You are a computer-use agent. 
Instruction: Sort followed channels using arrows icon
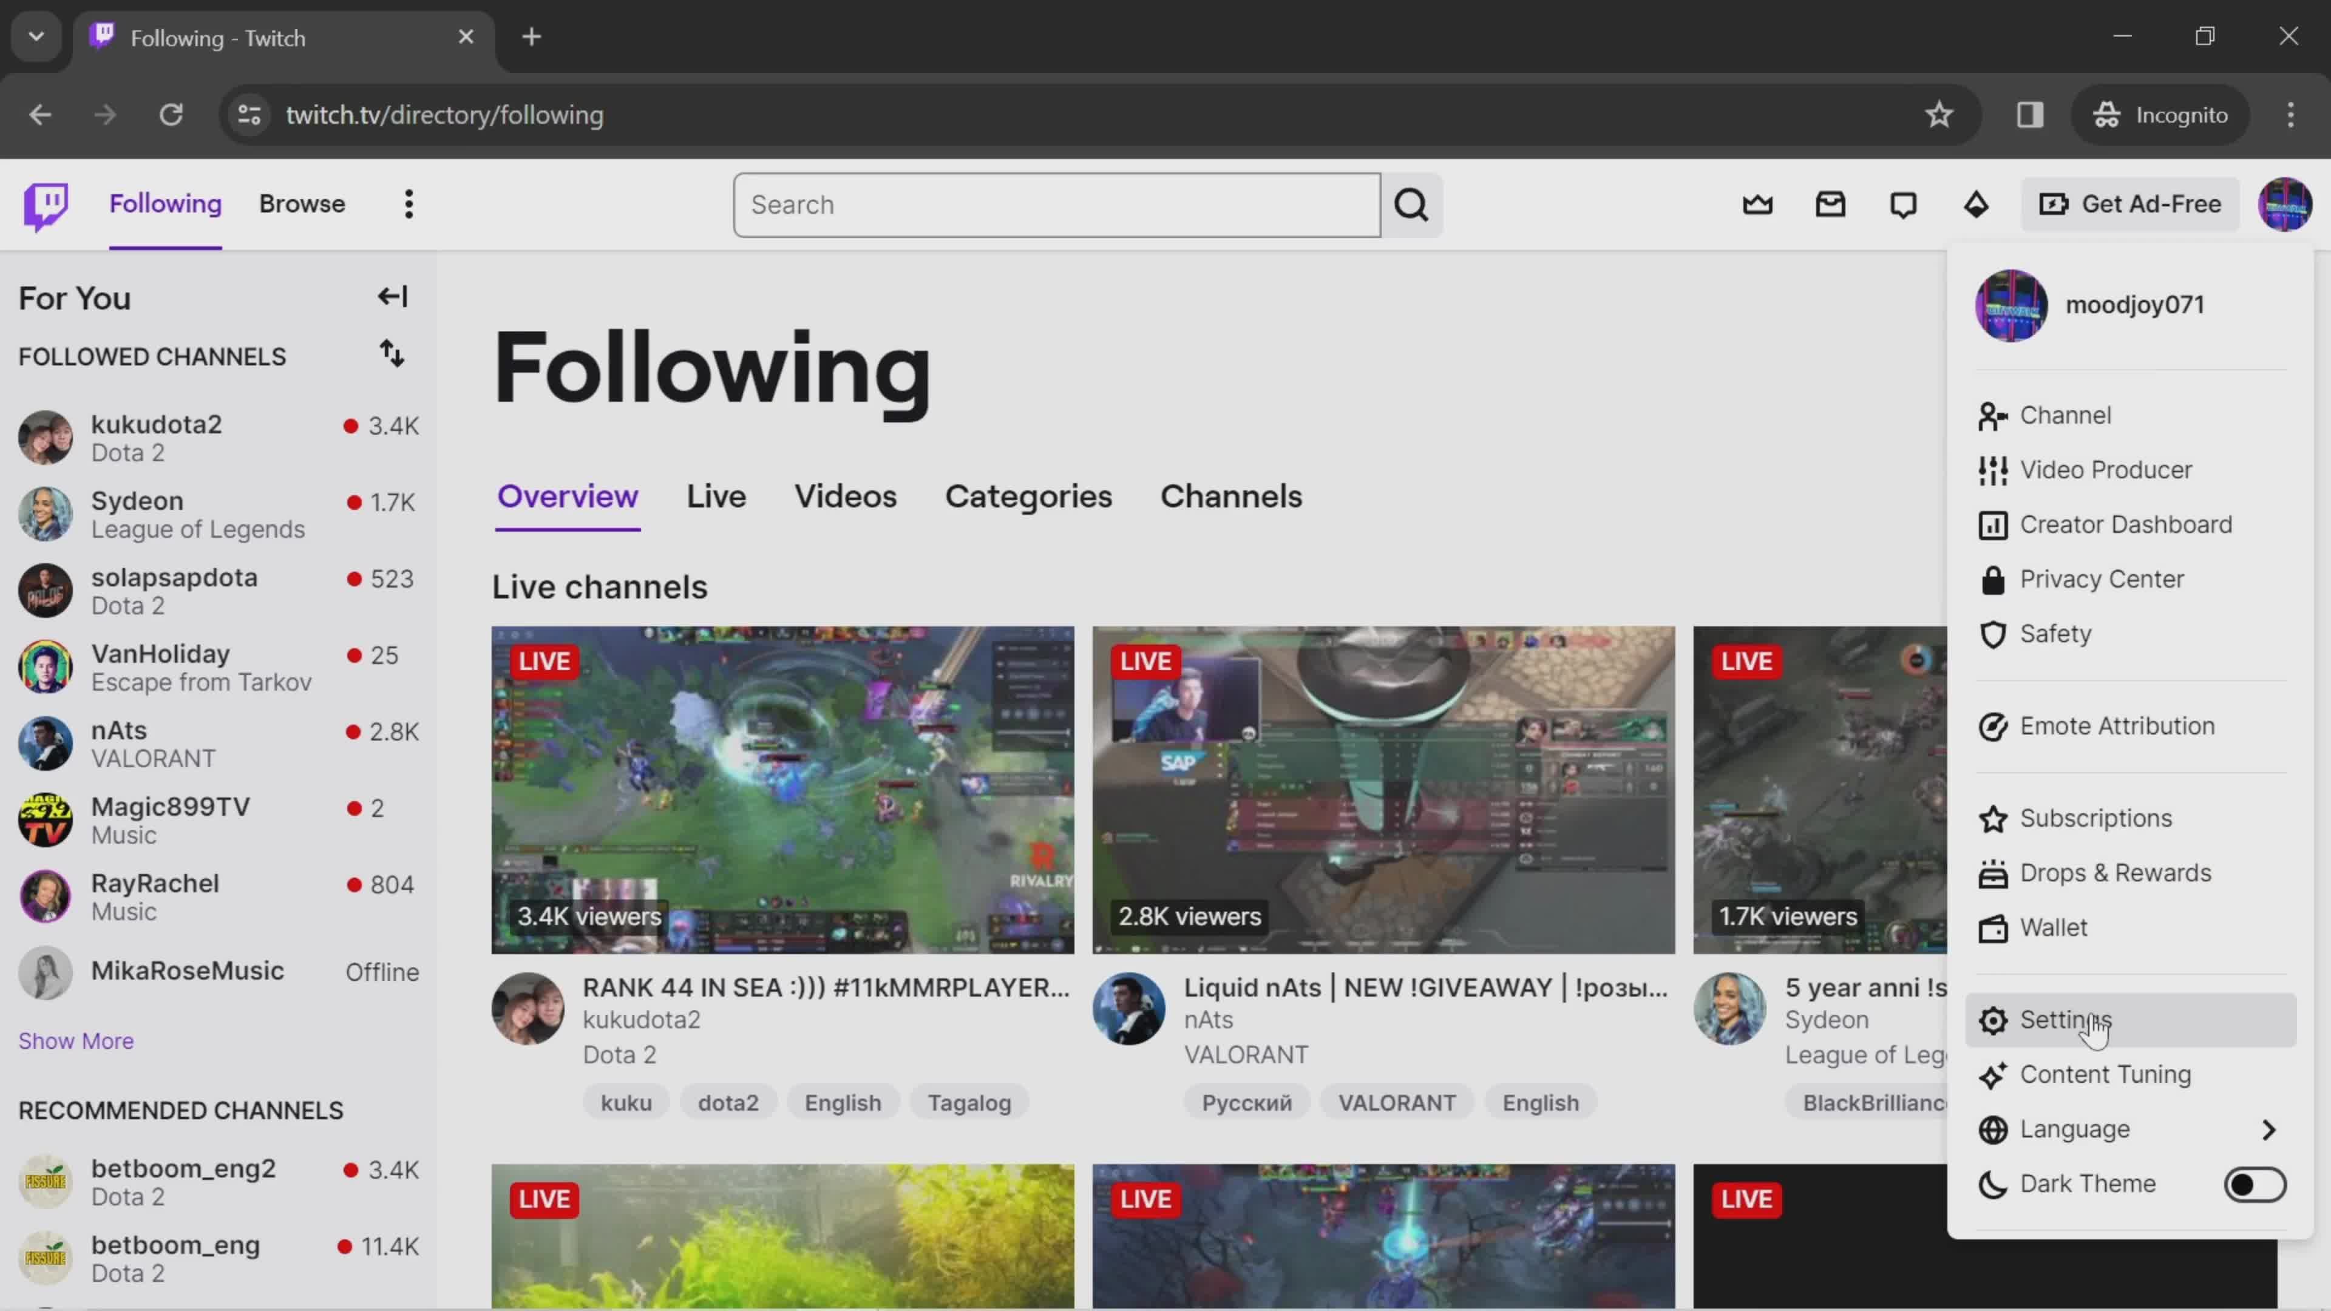point(392,354)
